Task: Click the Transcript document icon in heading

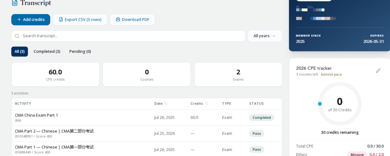Action: tap(15, 3)
